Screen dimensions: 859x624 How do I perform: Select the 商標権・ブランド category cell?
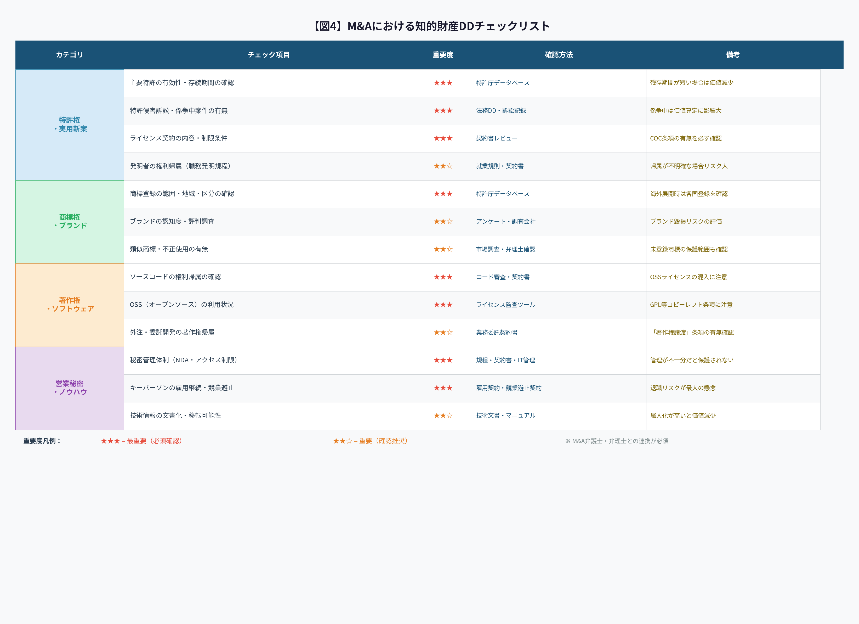(x=70, y=222)
